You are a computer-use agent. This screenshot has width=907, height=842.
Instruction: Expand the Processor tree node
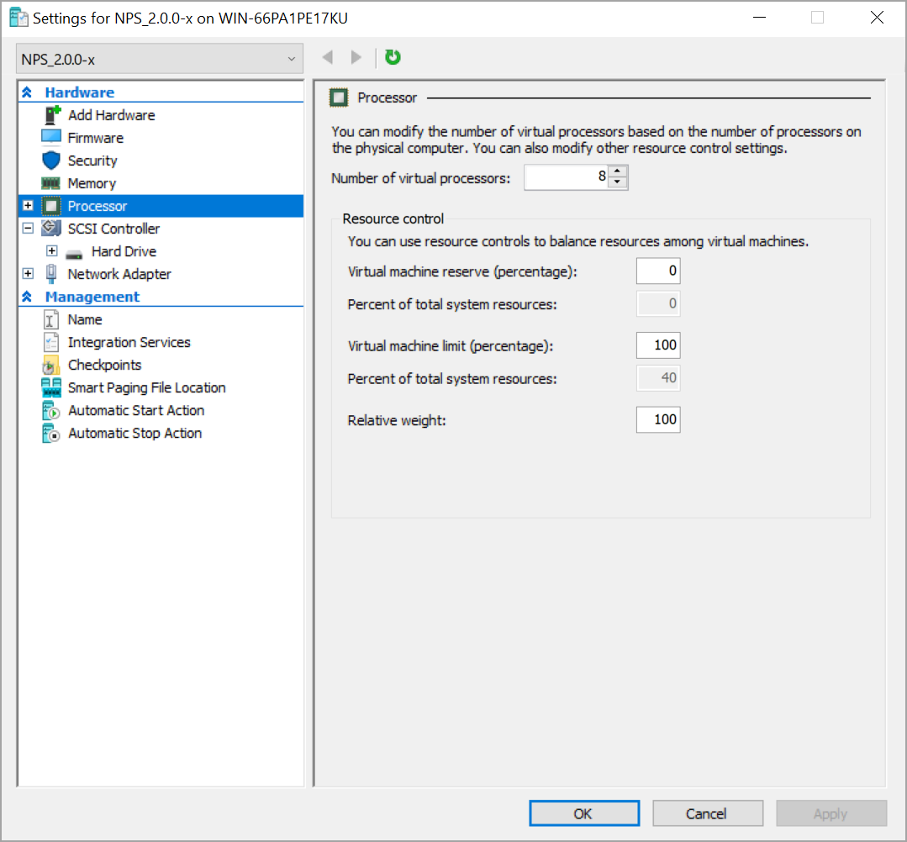tap(28, 205)
